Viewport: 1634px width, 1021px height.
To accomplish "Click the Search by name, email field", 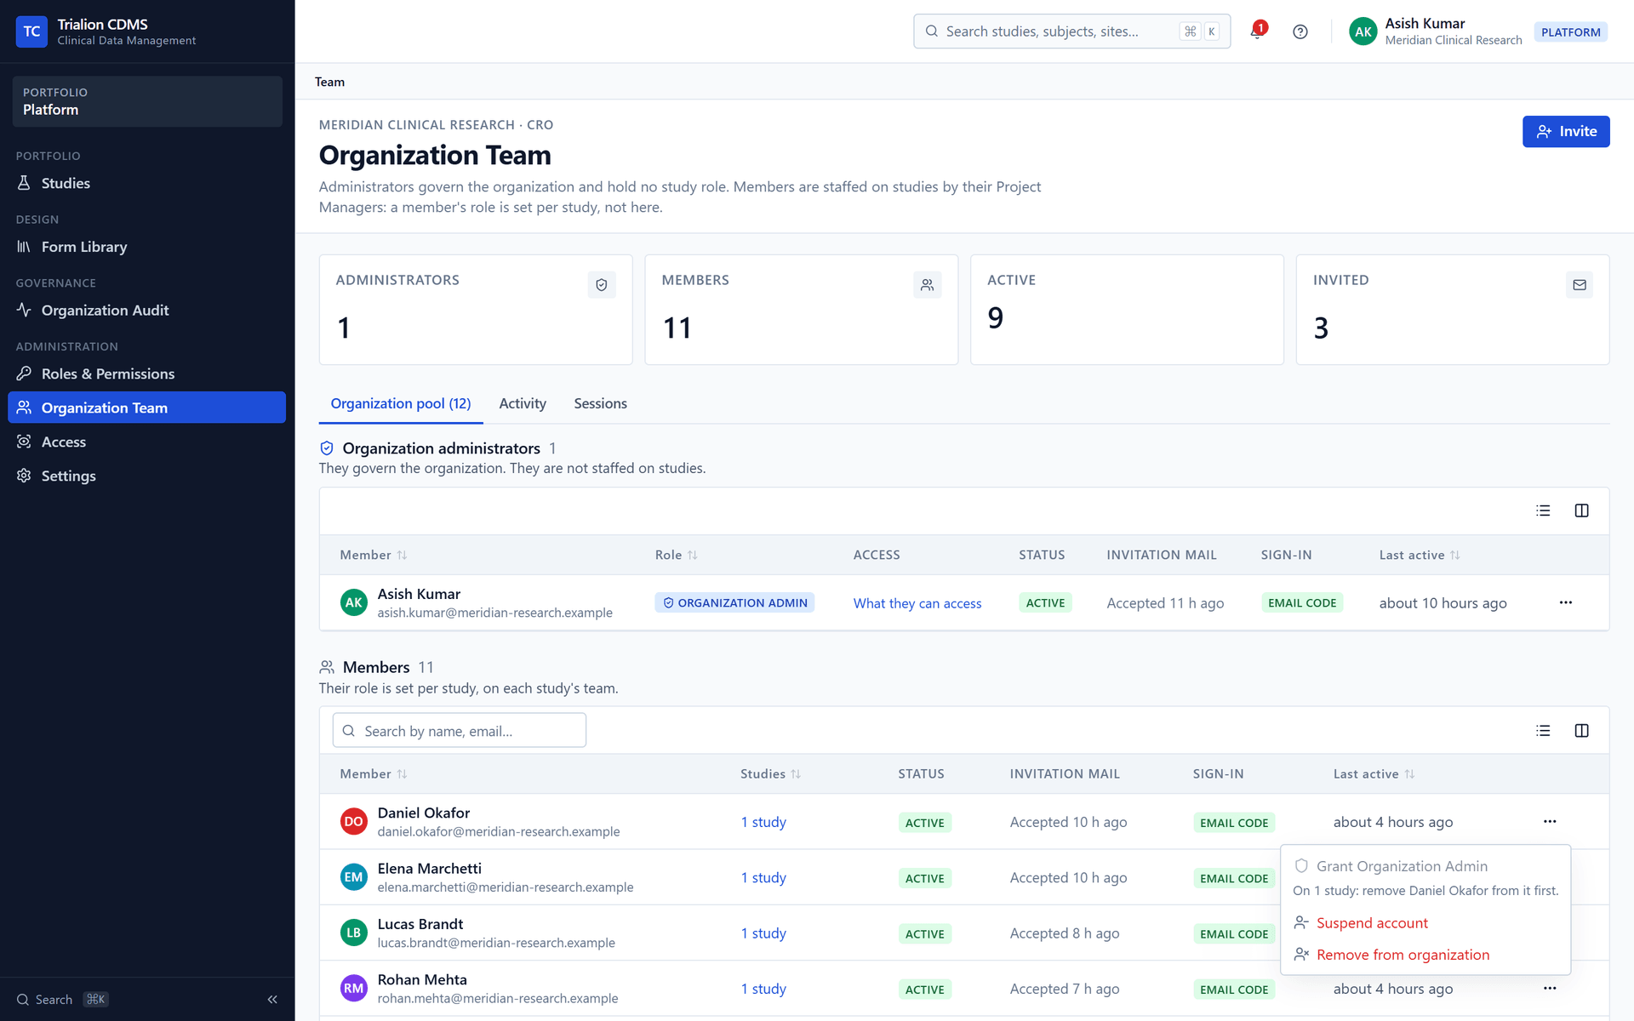I will tap(459, 731).
